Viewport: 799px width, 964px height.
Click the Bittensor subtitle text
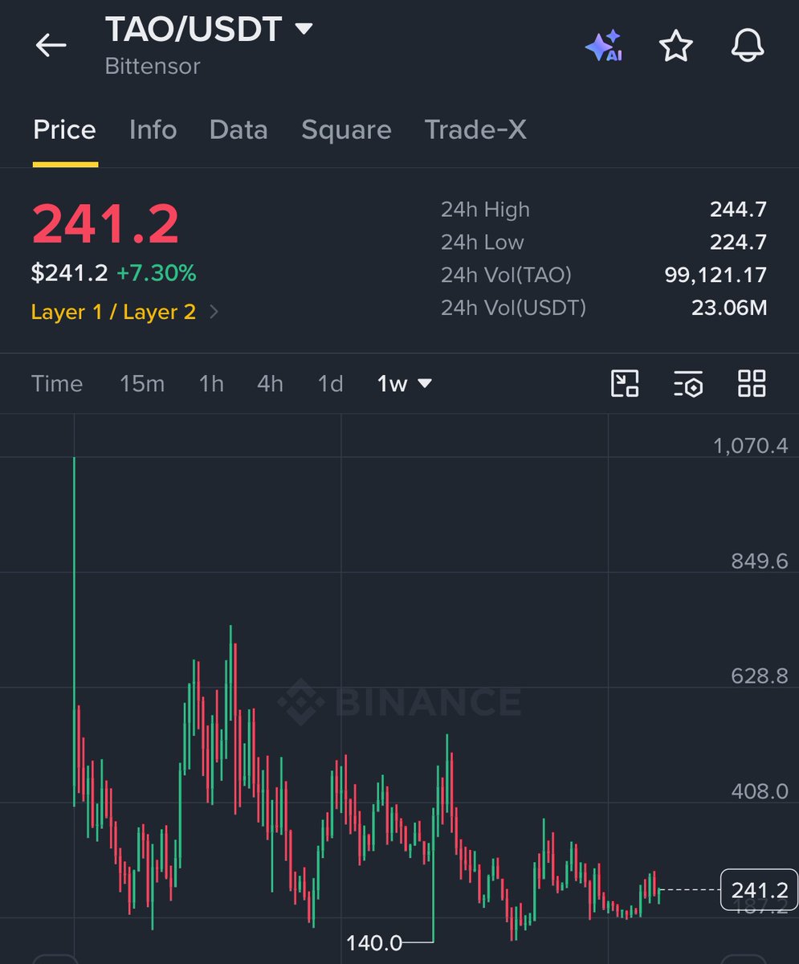click(152, 66)
